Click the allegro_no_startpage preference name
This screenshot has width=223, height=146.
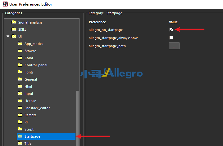(106, 30)
